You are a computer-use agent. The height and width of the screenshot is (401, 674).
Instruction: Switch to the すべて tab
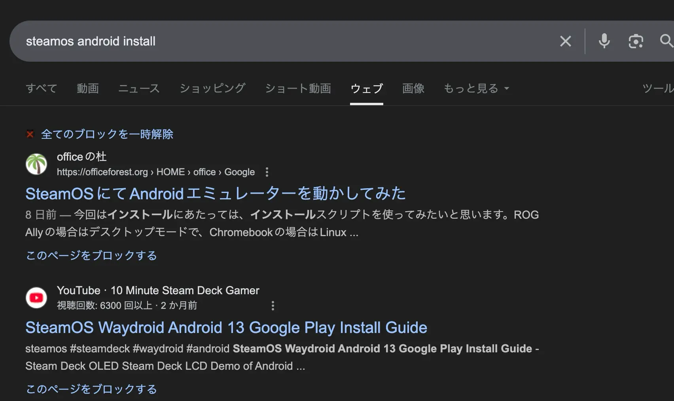click(x=42, y=88)
